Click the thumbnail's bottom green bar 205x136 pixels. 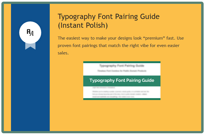(122, 99)
